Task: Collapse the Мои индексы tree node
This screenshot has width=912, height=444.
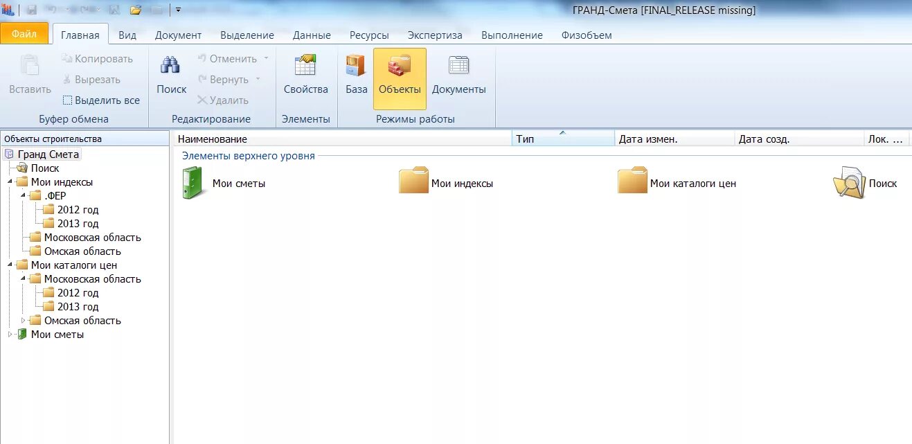Action: click(10, 182)
